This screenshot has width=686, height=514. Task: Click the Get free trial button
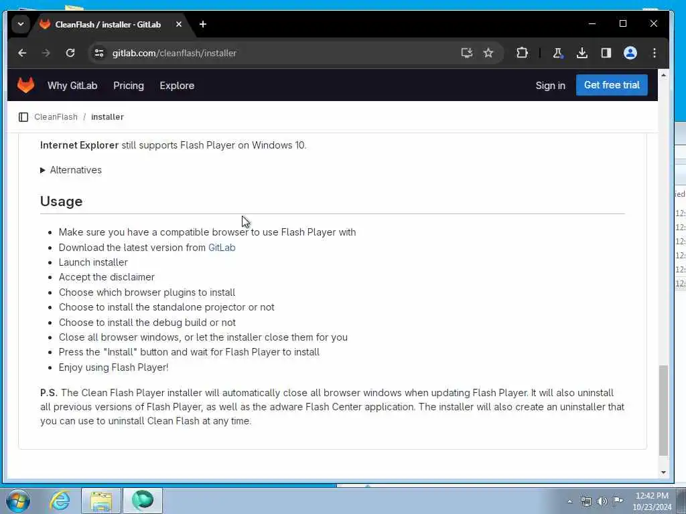tap(612, 85)
